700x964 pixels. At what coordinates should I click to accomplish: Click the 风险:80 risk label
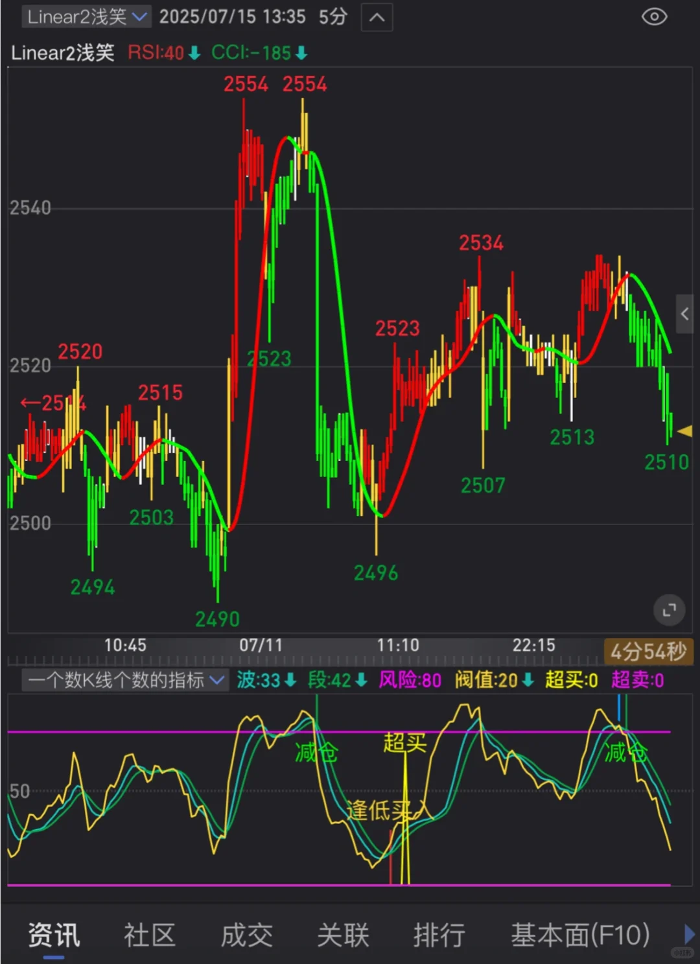[x=409, y=681]
